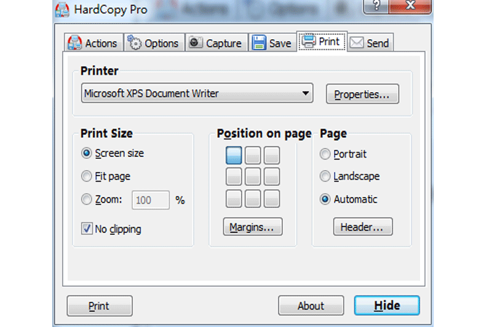Click the Save floppy disk icon
The image size is (492, 327).
click(x=259, y=42)
